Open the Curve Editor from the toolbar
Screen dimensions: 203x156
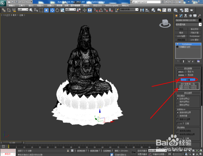tap(164, 10)
